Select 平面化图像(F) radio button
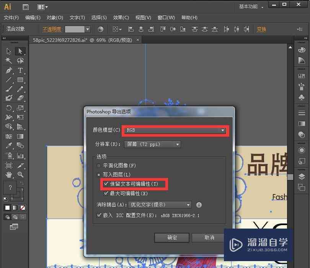Screen dimensions: 310x268 (x=99, y=165)
